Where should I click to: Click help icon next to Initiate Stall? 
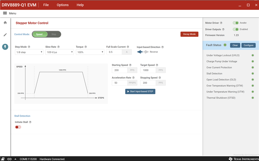pyautogui.click(x=30, y=122)
